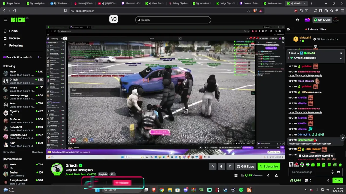Select the English language tag
The width and height of the screenshot is (346, 194).
(103, 174)
